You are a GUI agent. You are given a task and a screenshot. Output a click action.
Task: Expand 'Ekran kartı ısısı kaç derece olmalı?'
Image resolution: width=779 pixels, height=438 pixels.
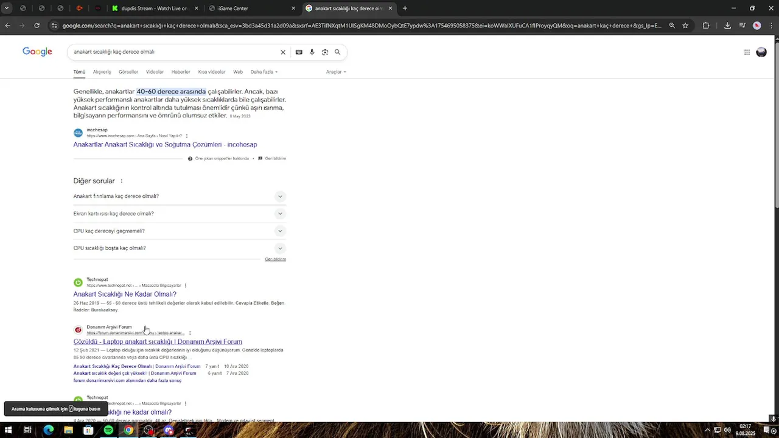(180, 214)
